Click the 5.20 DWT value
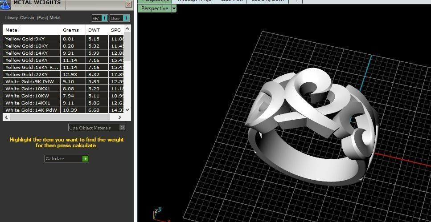Viewport: 431px width, 222px height. [94, 89]
